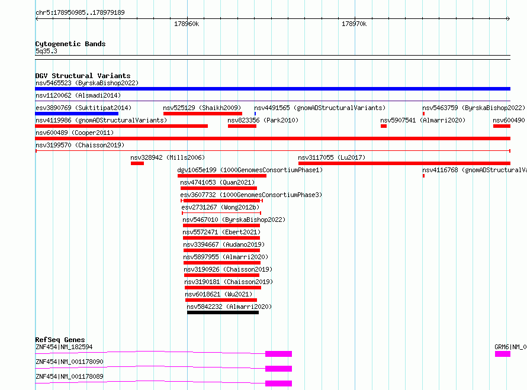The height and width of the screenshot is (390, 527).
Task: Open nsv823356 (Park2010) label
Action: [263, 120]
